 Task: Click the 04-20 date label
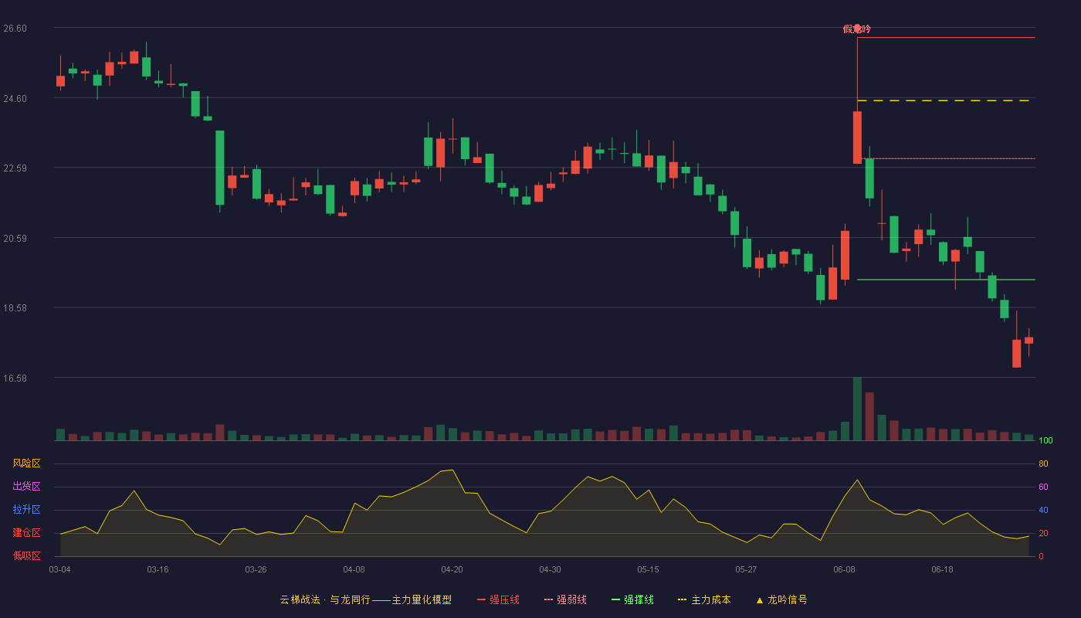(x=452, y=569)
